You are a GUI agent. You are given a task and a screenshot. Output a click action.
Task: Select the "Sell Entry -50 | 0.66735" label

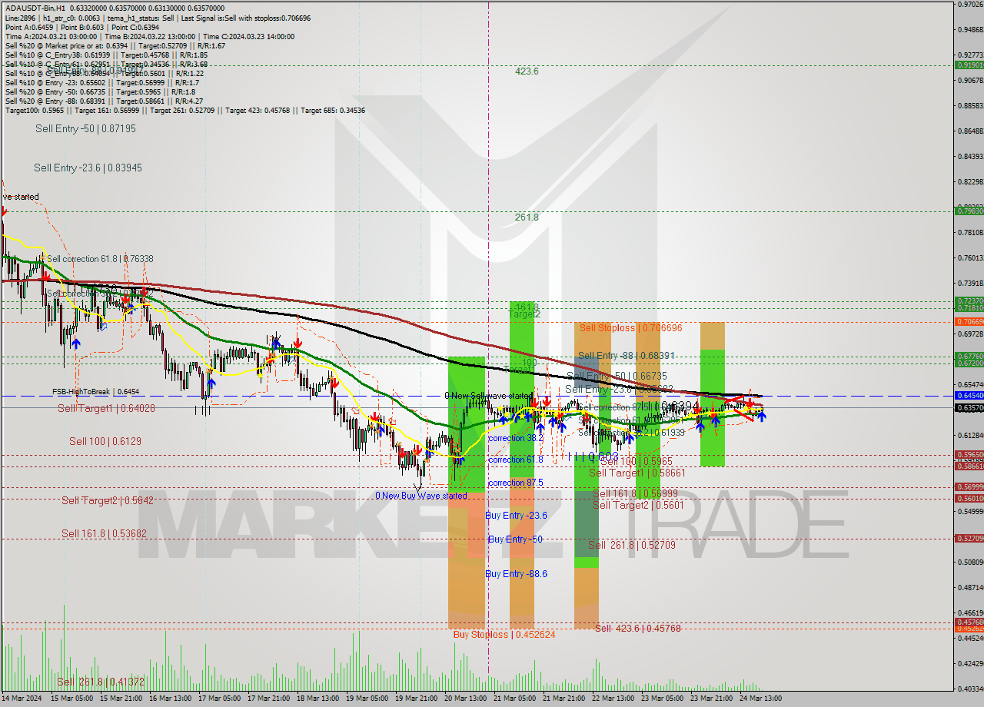point(617,376)
